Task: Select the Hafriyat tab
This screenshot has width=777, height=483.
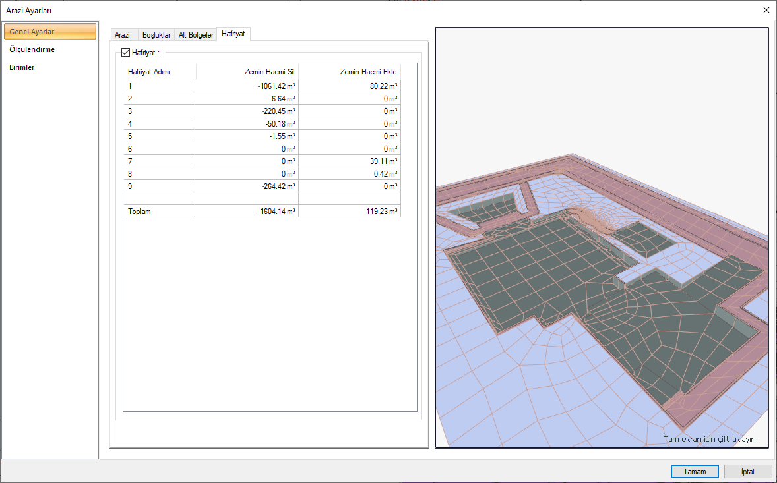Action: (233, 34)
